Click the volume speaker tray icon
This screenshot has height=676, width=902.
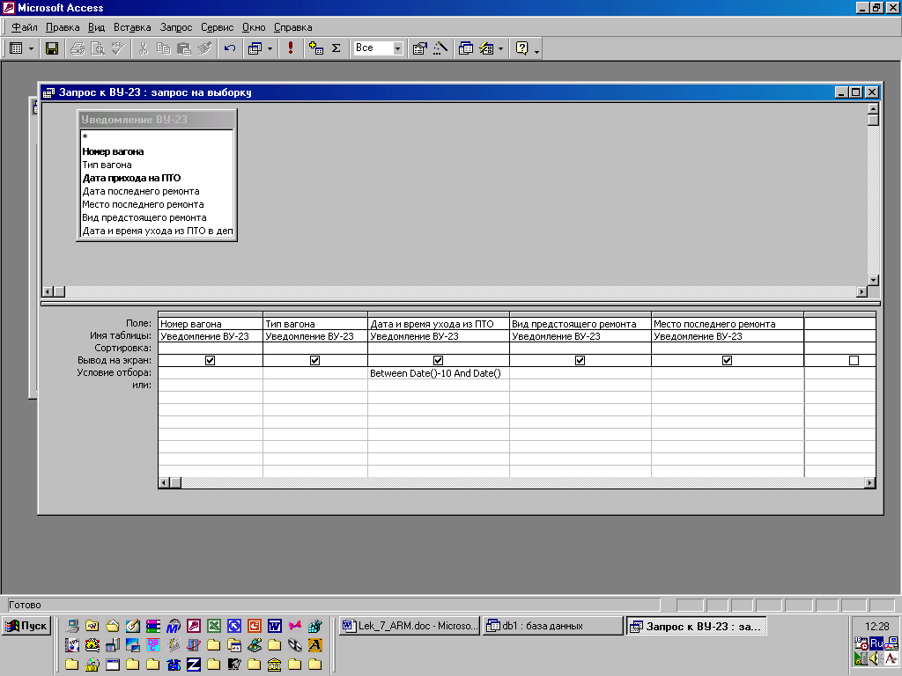[x=876, y=658]
